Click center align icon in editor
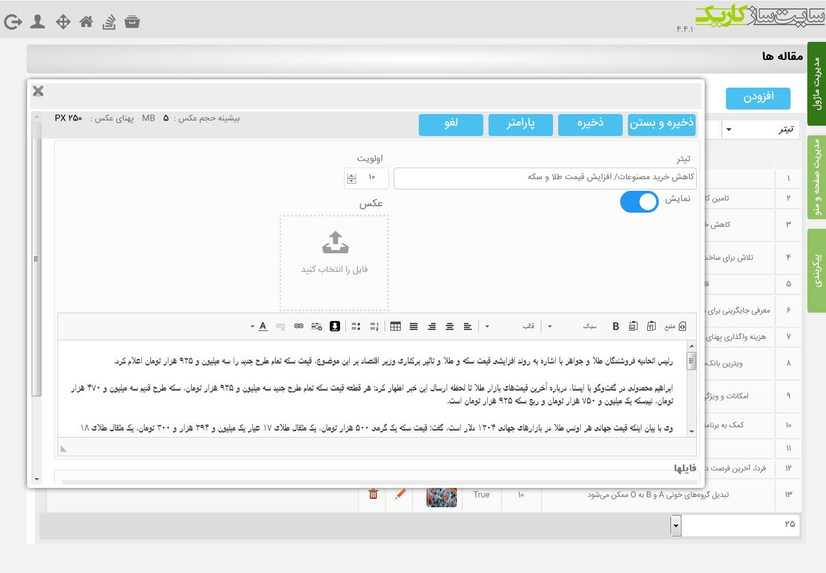826x573 pixels. (x=450, y=326)
